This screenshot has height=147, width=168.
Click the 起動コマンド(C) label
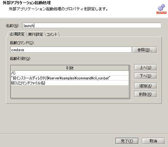tap(22, 43)
